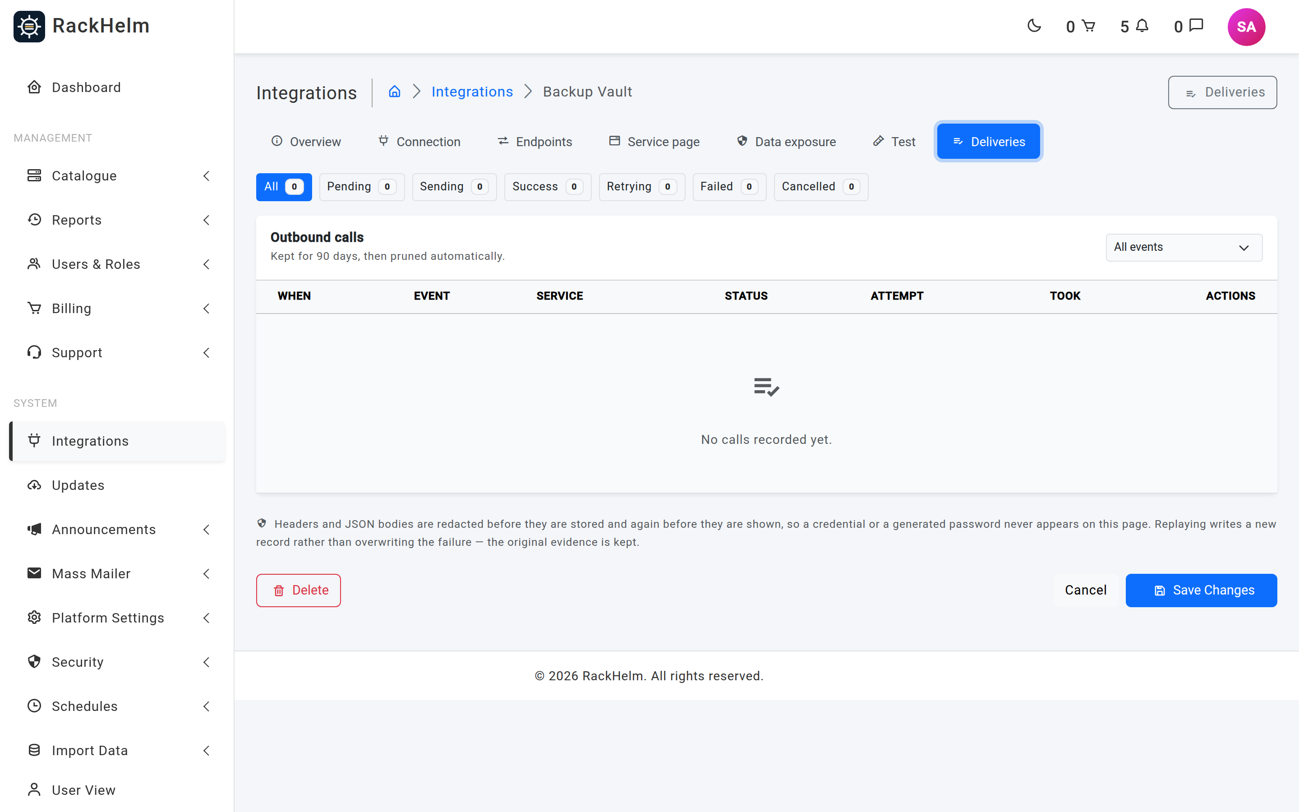Click the top-right Deliveries button
Viewport: 1299px width, 812px height.
(1222, 92)
